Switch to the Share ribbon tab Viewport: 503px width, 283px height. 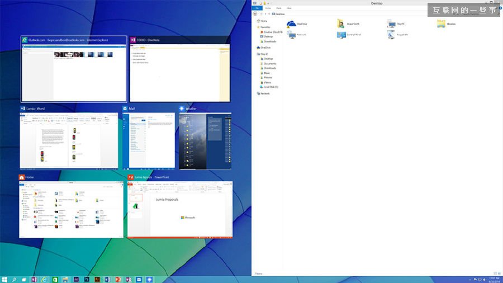pos(279,8)
